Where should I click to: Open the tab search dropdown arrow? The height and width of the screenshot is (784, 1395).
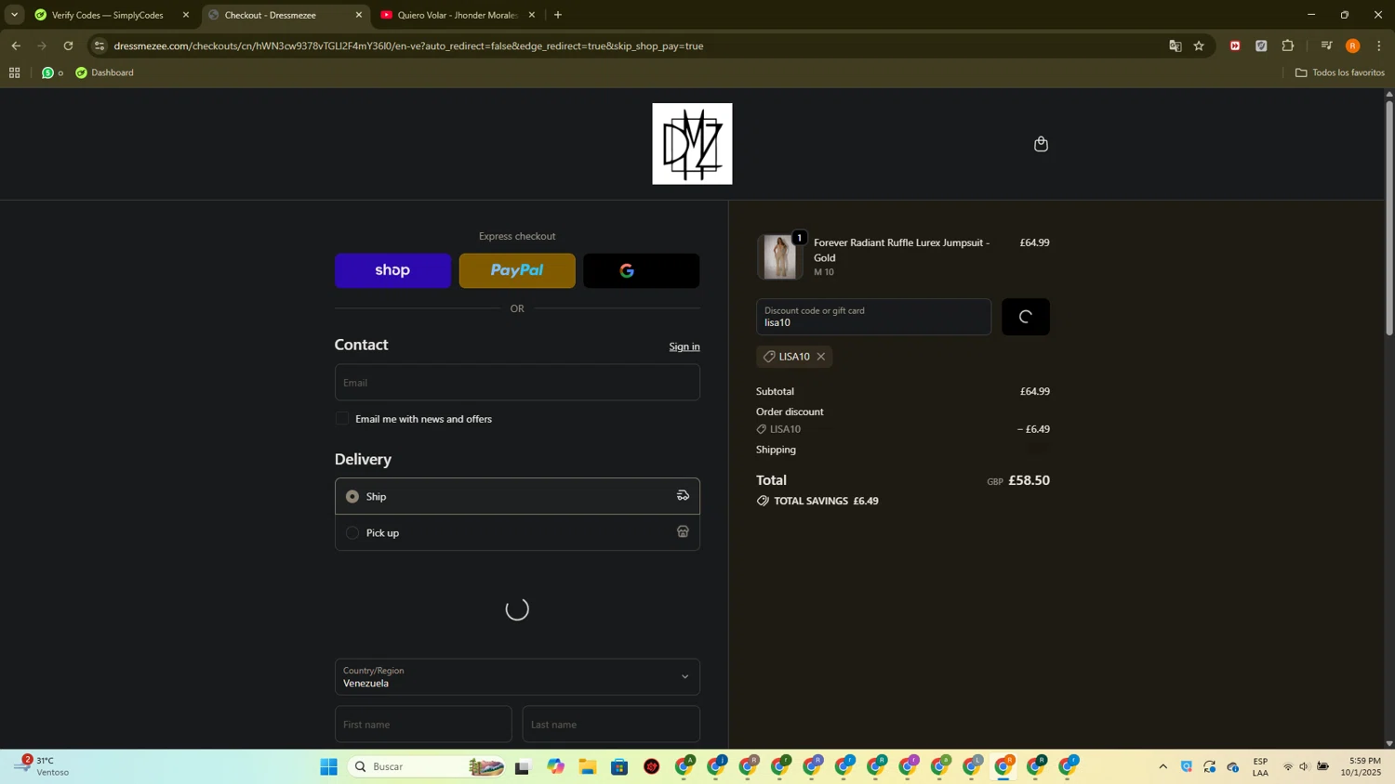tap(14, 15)
